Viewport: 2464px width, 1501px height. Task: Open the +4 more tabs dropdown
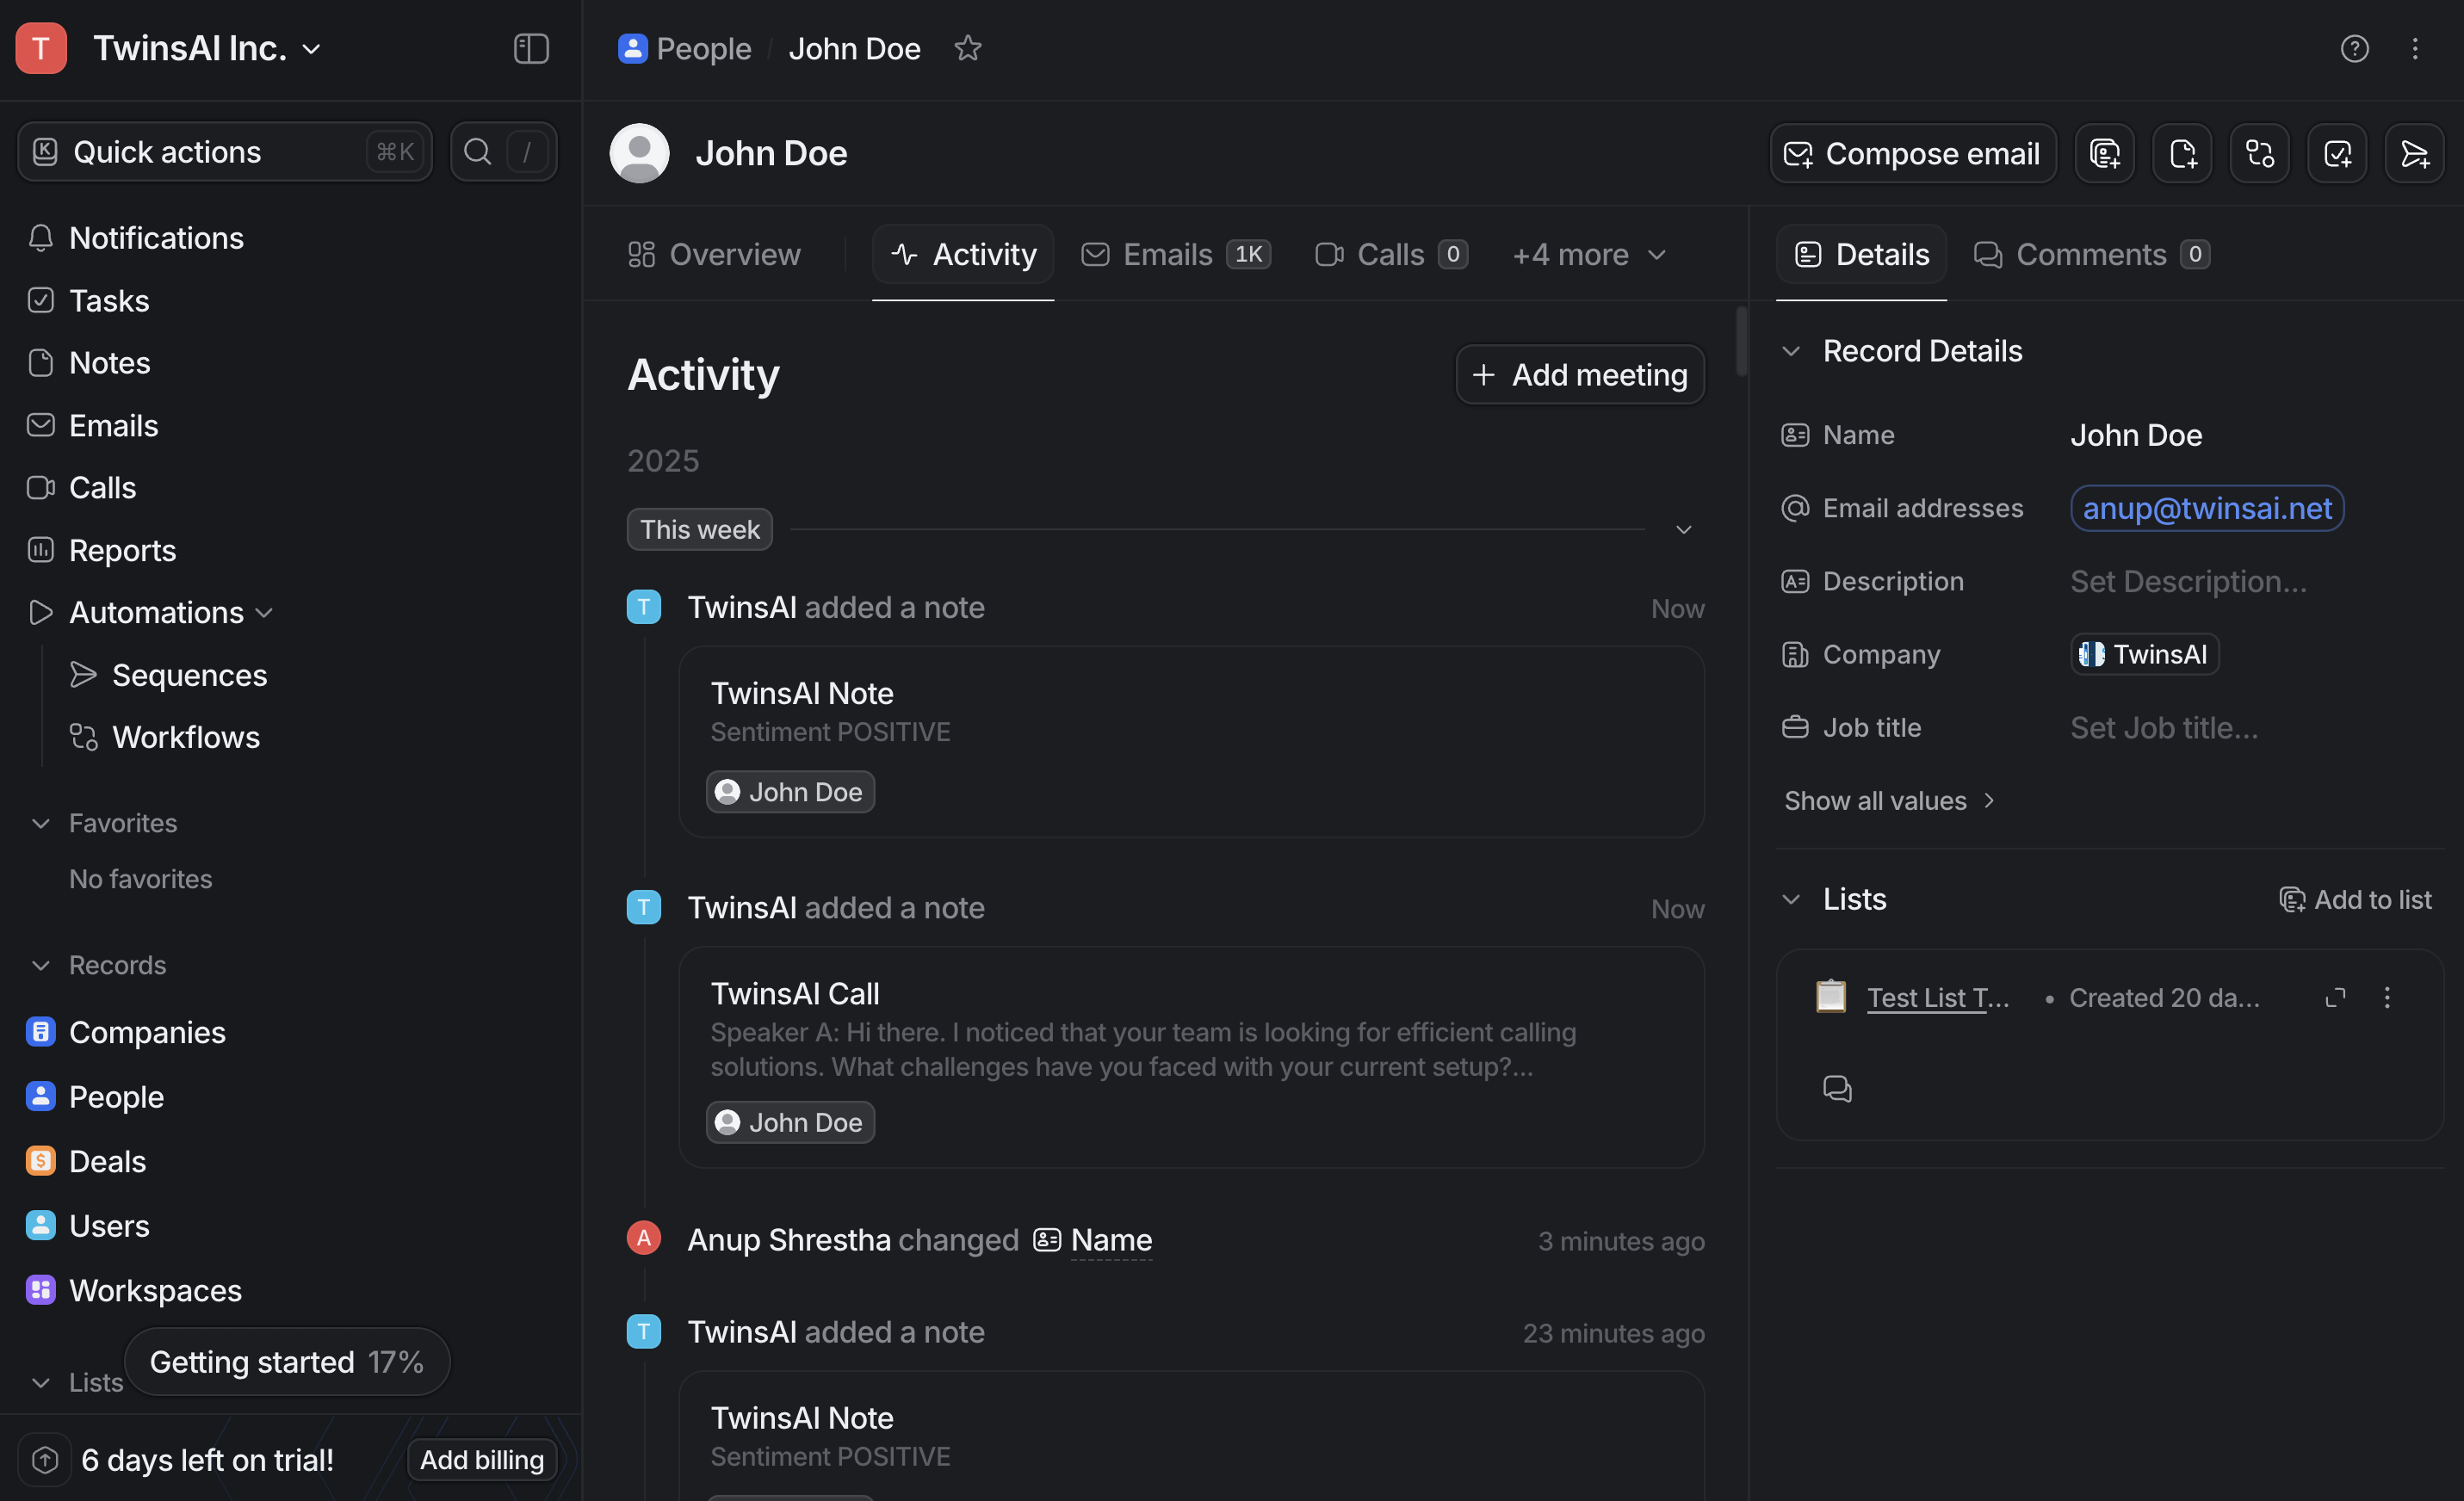pyautogui.click(x=1589, y=254)
